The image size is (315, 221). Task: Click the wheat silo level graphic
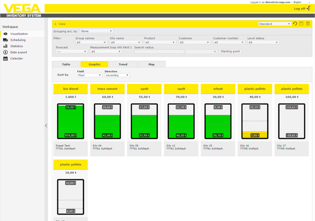pos(218,121)
